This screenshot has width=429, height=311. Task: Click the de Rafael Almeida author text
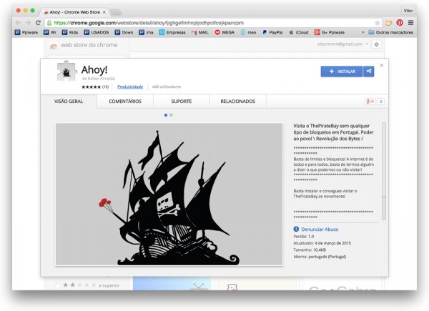(x=98, y=79)
